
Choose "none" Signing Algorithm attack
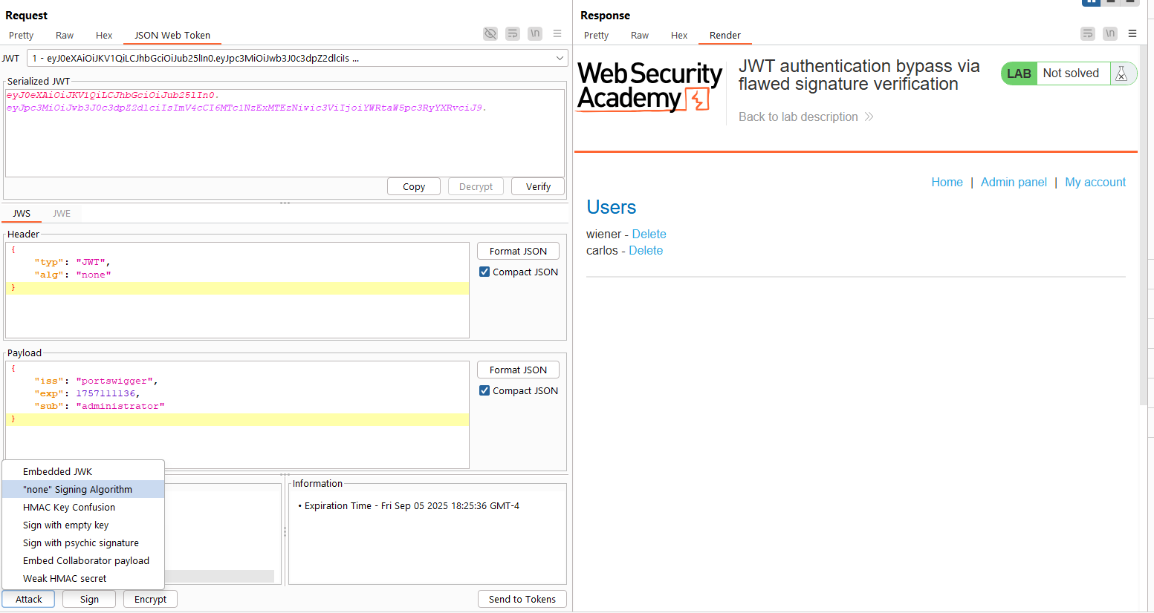click(77, 490)
